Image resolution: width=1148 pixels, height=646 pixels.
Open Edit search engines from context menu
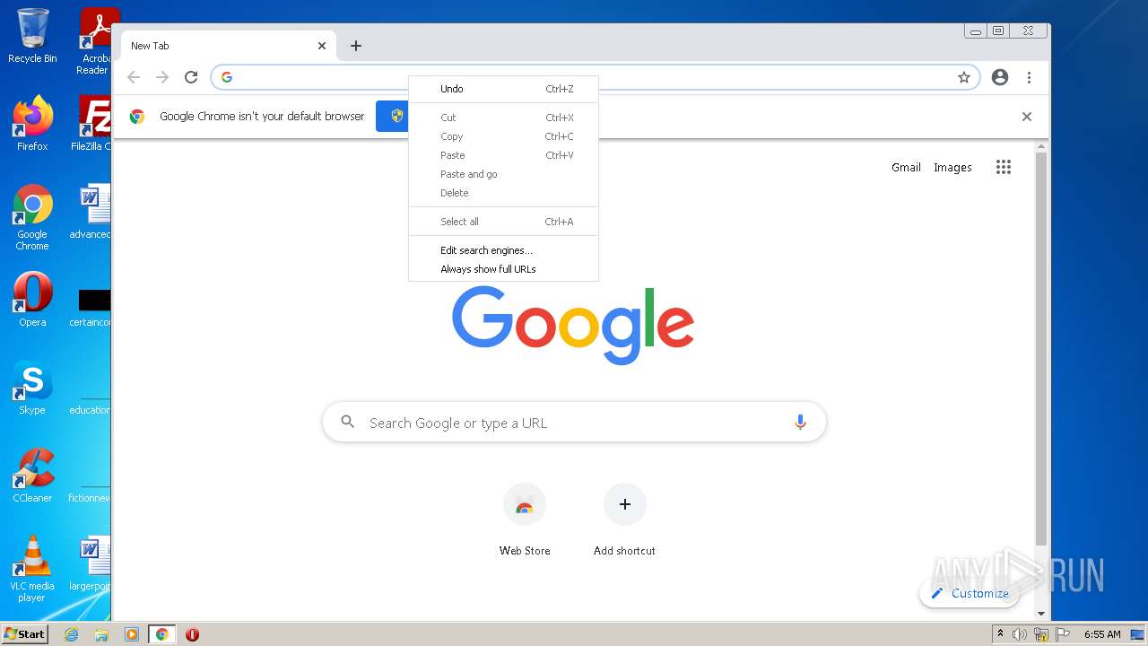click(503, 250)
